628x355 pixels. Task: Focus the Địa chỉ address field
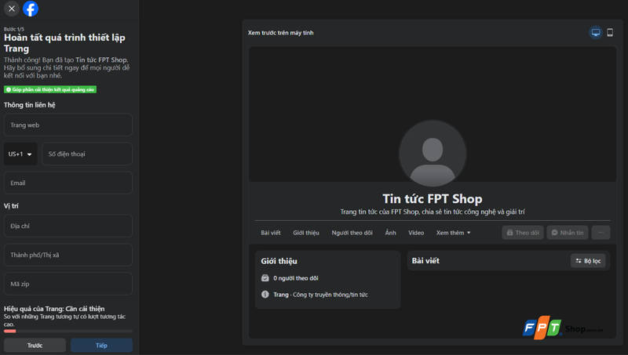pyautogui.click(x=68, y=226)
